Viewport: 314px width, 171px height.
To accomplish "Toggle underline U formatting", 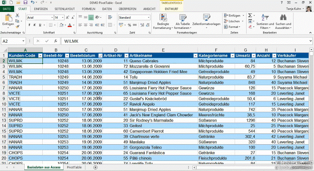I will (40, 25).
